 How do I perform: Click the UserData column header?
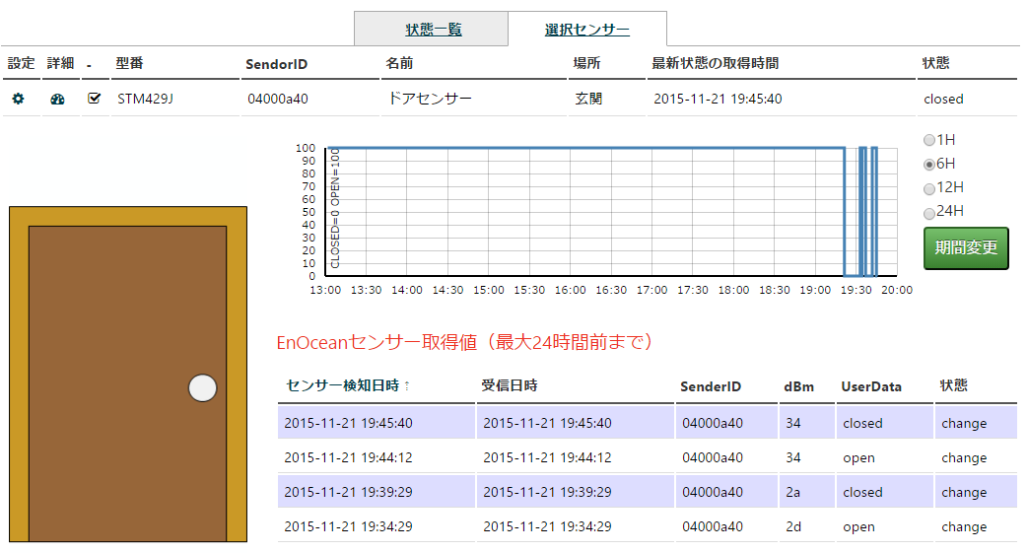click(871, 386)
